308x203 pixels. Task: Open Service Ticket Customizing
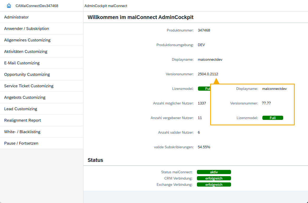[x=29, y=86]
